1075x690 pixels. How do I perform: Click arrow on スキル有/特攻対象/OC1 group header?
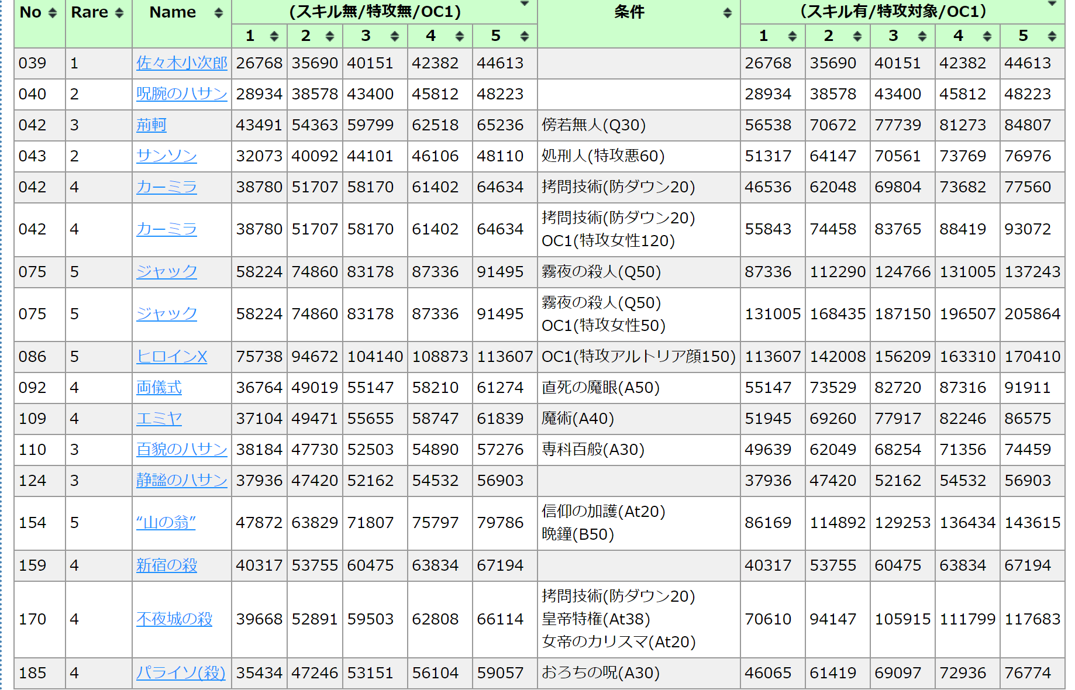[1052, 4]
